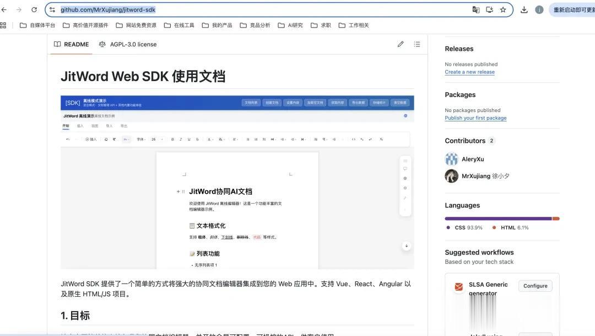Open the MrXujiang 徐小夕 profile name
This screenshot has width=595, height=336.
[486, 176]
